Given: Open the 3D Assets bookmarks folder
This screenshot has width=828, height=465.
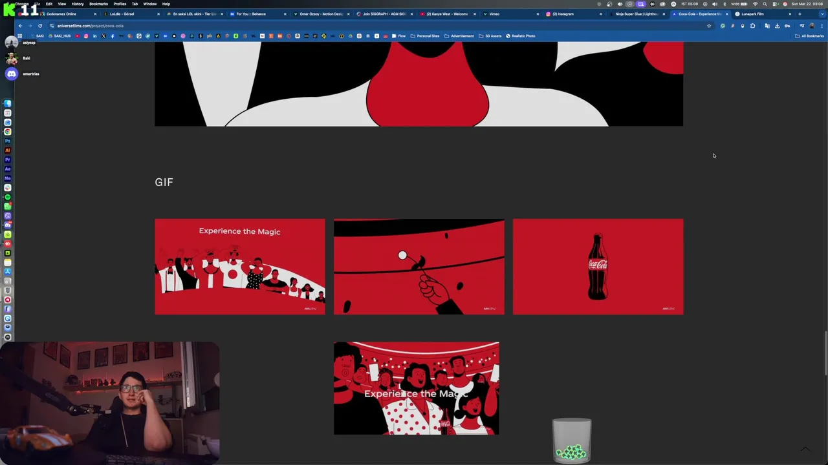Looking at the screenshot, I should click(x=490, y=36).
